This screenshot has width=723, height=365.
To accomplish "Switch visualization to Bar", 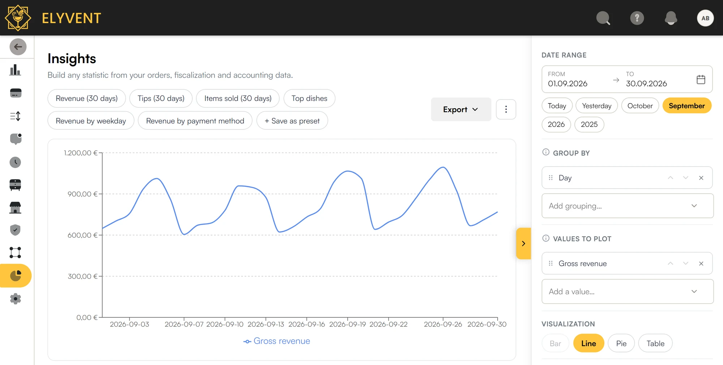I will click(555, 343).
